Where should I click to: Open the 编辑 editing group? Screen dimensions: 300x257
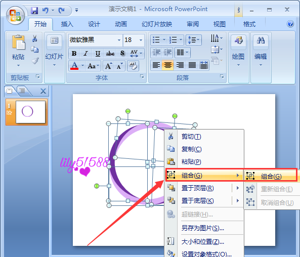point(261,51)
